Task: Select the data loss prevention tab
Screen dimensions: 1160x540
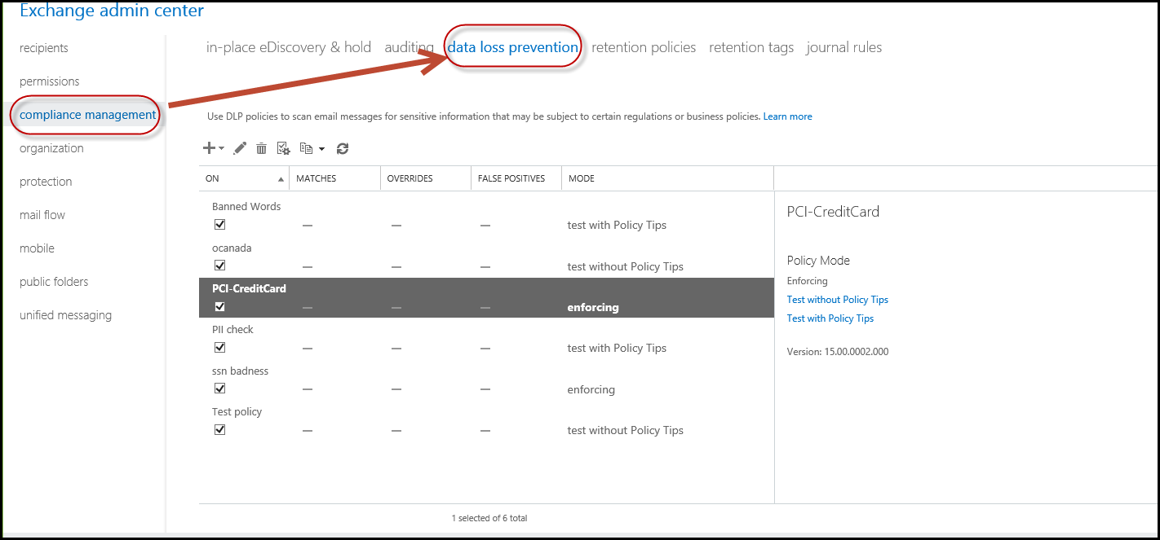Action: (512, 47)
